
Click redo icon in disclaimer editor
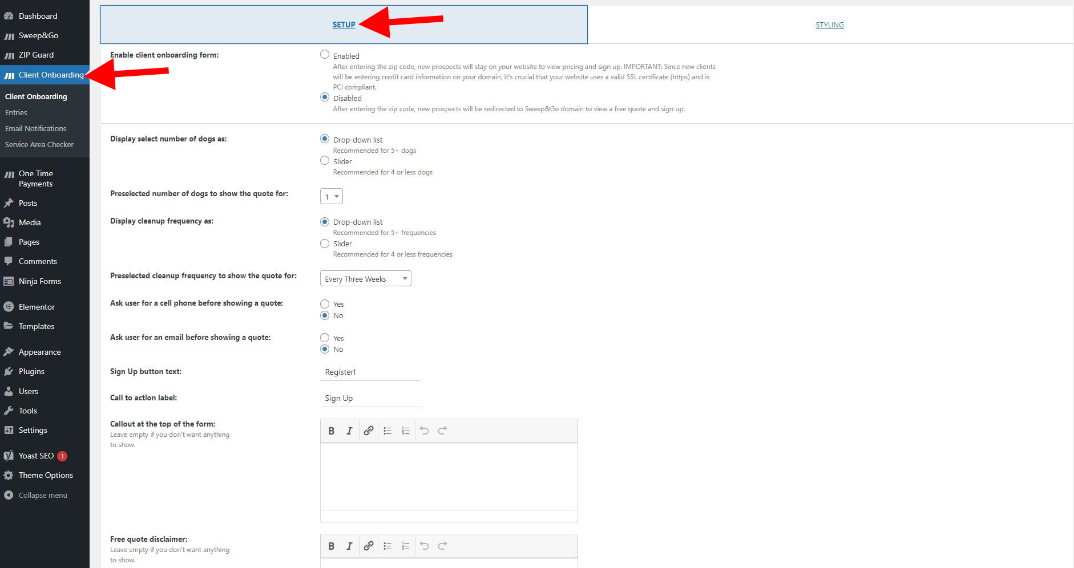coord(442,546)
